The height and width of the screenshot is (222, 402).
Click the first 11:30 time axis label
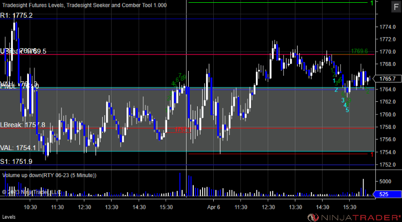(x=57, y=207)
